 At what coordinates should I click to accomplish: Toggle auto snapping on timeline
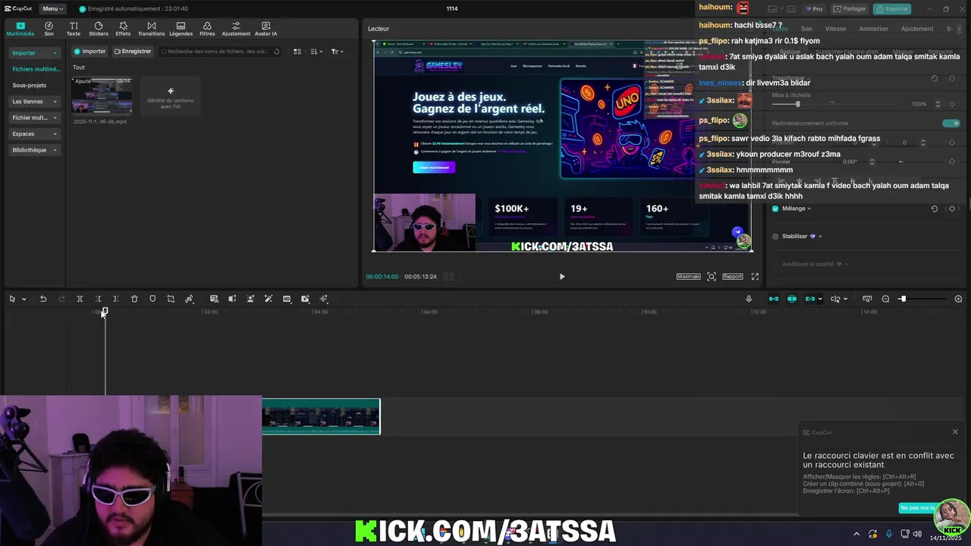pos(792,299)
